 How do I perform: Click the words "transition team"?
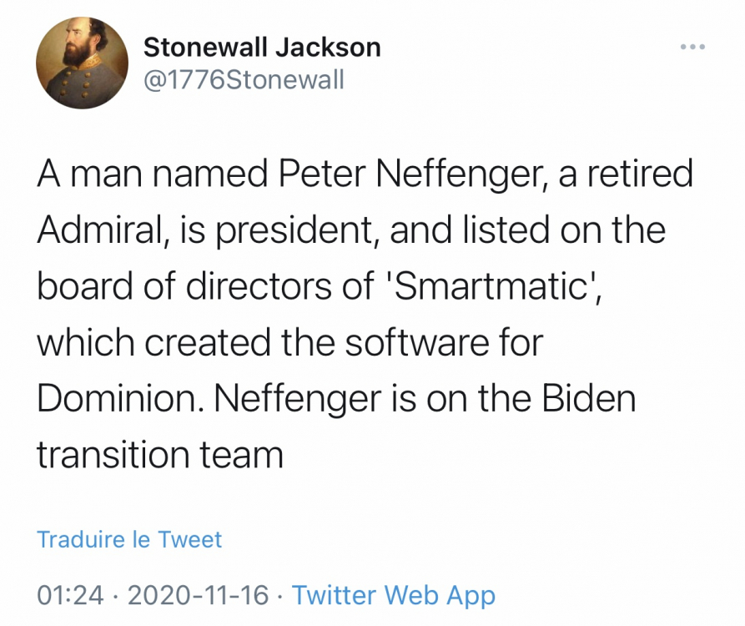[160, 455]
